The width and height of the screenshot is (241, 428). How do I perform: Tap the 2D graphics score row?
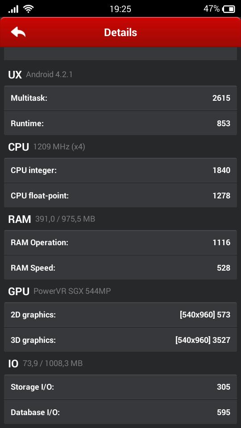(120, 315)
